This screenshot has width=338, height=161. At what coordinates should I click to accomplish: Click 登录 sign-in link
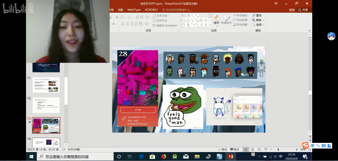[292, 10]
